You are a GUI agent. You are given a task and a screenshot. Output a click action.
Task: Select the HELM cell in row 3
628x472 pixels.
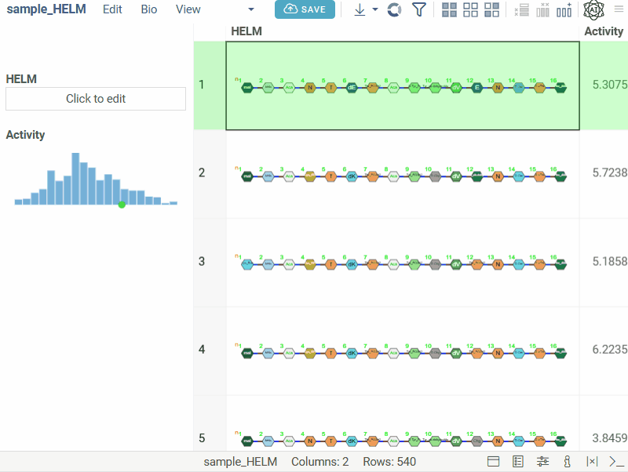403,263
